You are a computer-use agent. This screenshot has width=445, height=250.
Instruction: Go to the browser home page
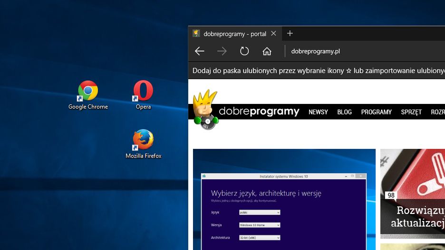(x=267, y=51)
